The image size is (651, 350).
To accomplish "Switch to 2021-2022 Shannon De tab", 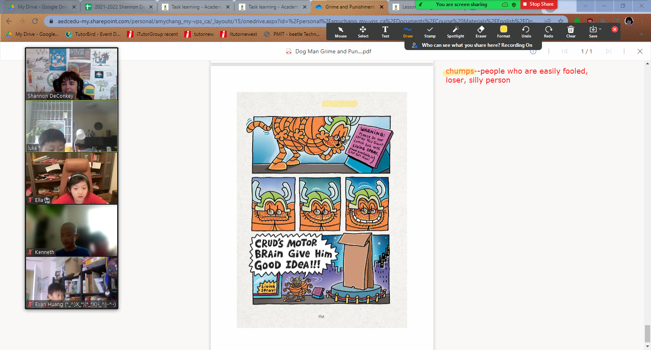I will (x=118, y=7).
